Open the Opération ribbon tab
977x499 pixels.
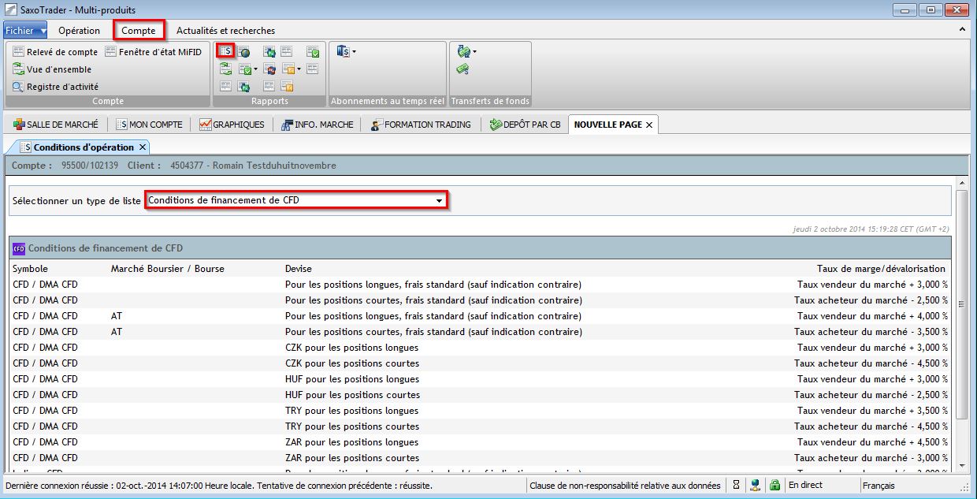coord(80,31)
